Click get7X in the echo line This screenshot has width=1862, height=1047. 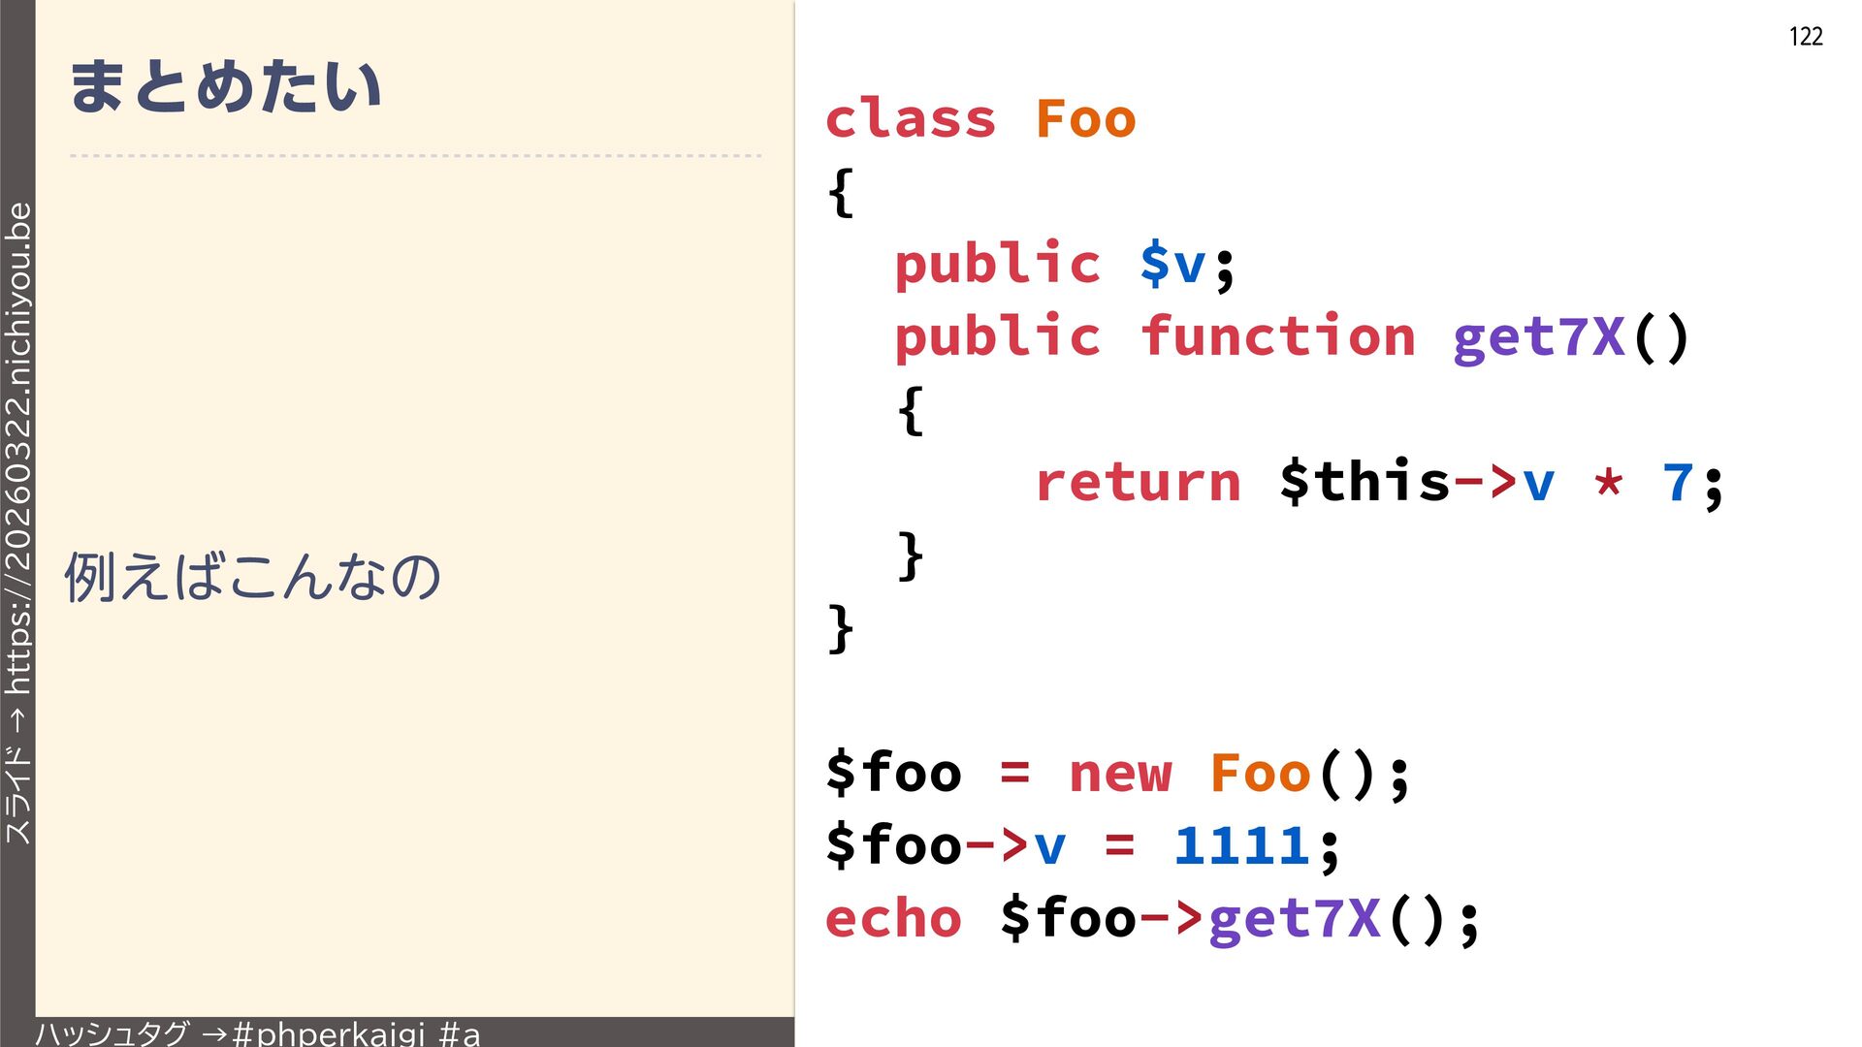click(1294, 918)
